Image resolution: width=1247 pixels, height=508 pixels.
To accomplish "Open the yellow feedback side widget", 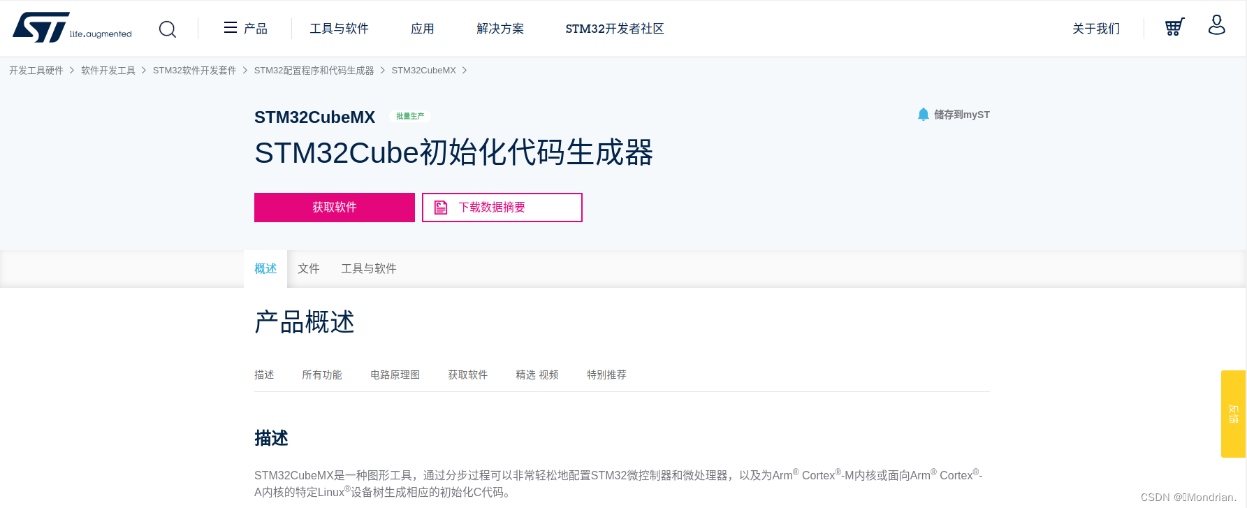I will click(x=1234, y=414).
